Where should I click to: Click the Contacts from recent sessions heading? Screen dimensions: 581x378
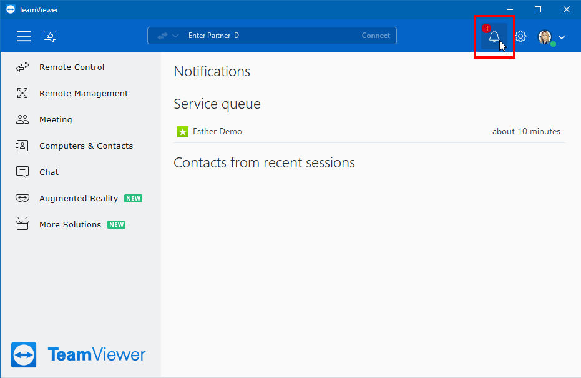[x=264, y=163]
